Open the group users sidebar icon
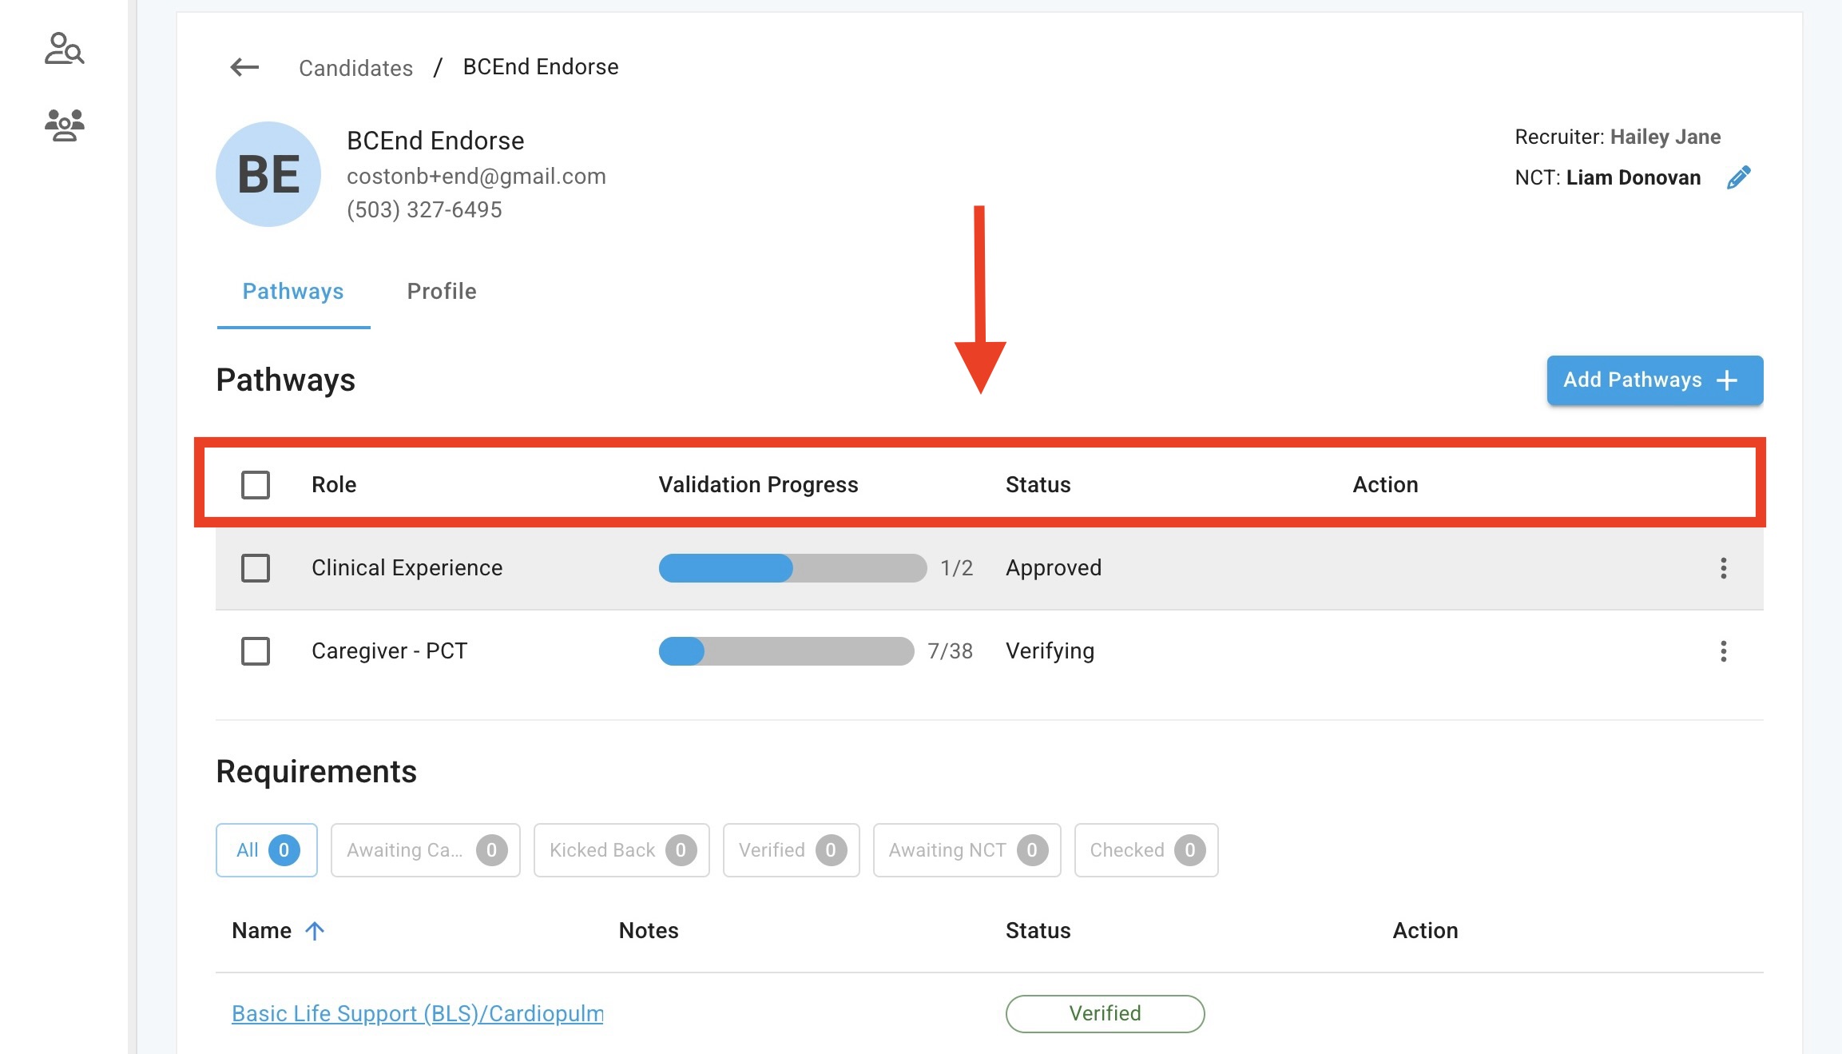 point(64,125)
